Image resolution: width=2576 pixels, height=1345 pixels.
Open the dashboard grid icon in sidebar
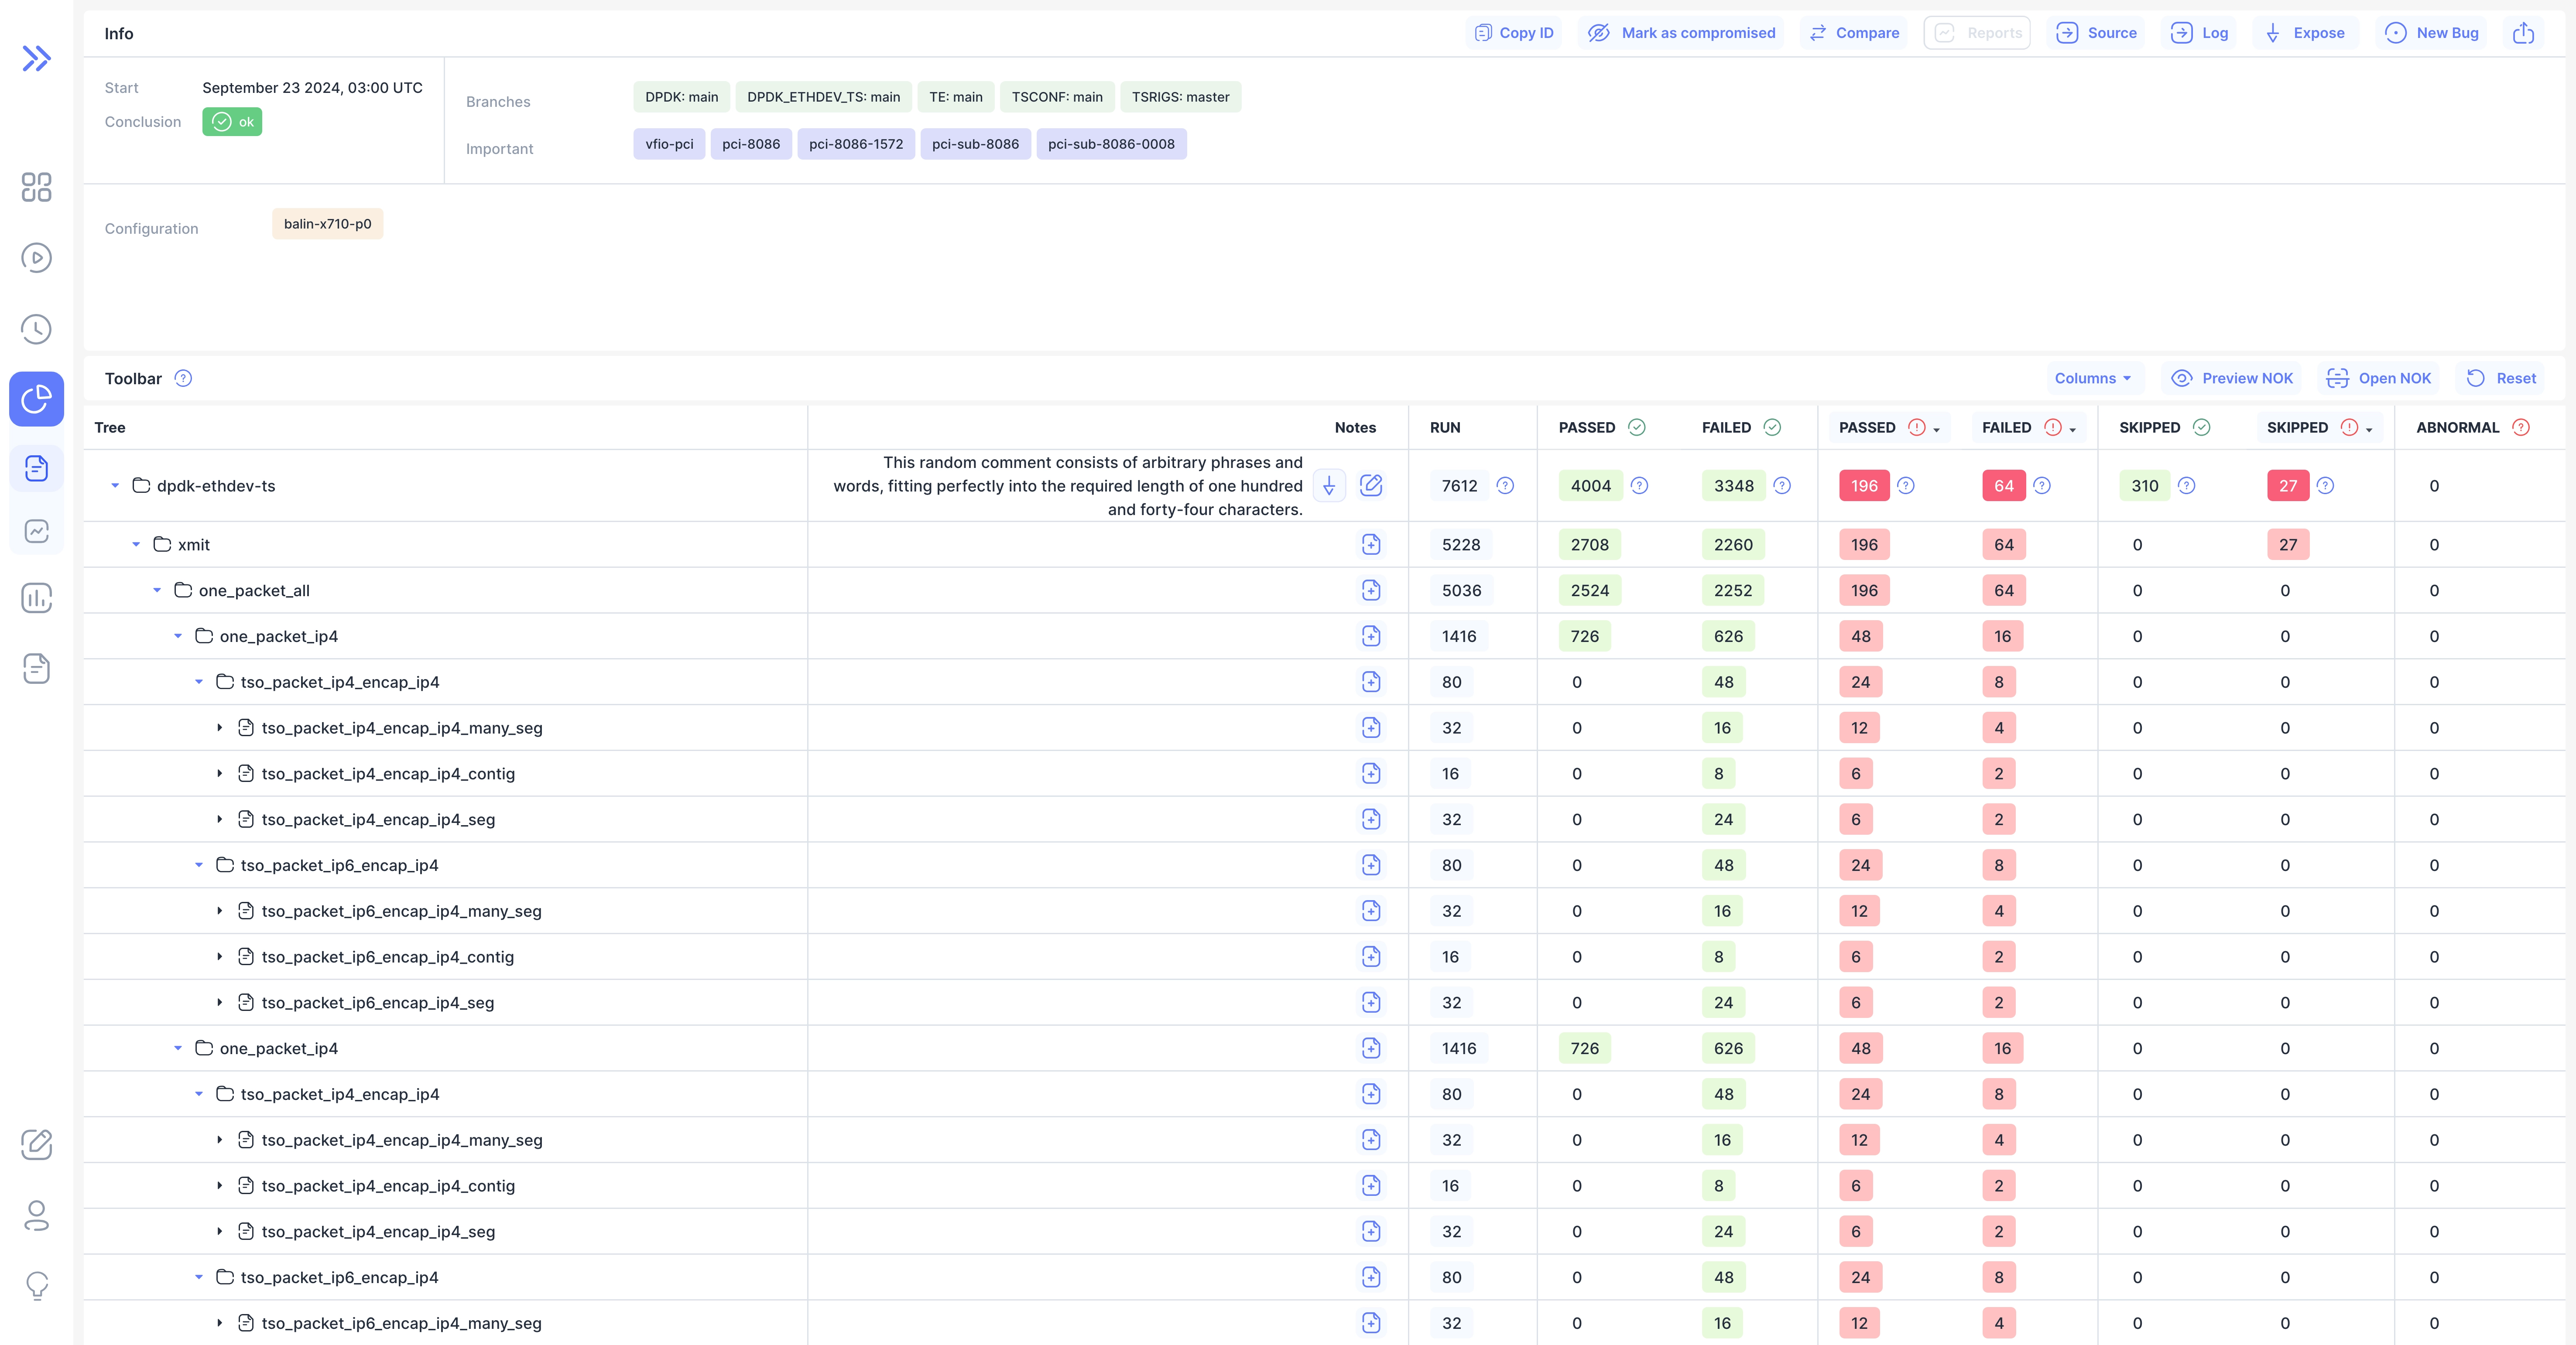tap(36, 187)
